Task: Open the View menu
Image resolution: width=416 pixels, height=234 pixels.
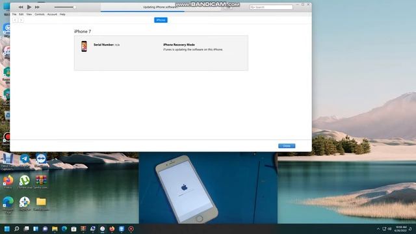Action: coord(29,14)
